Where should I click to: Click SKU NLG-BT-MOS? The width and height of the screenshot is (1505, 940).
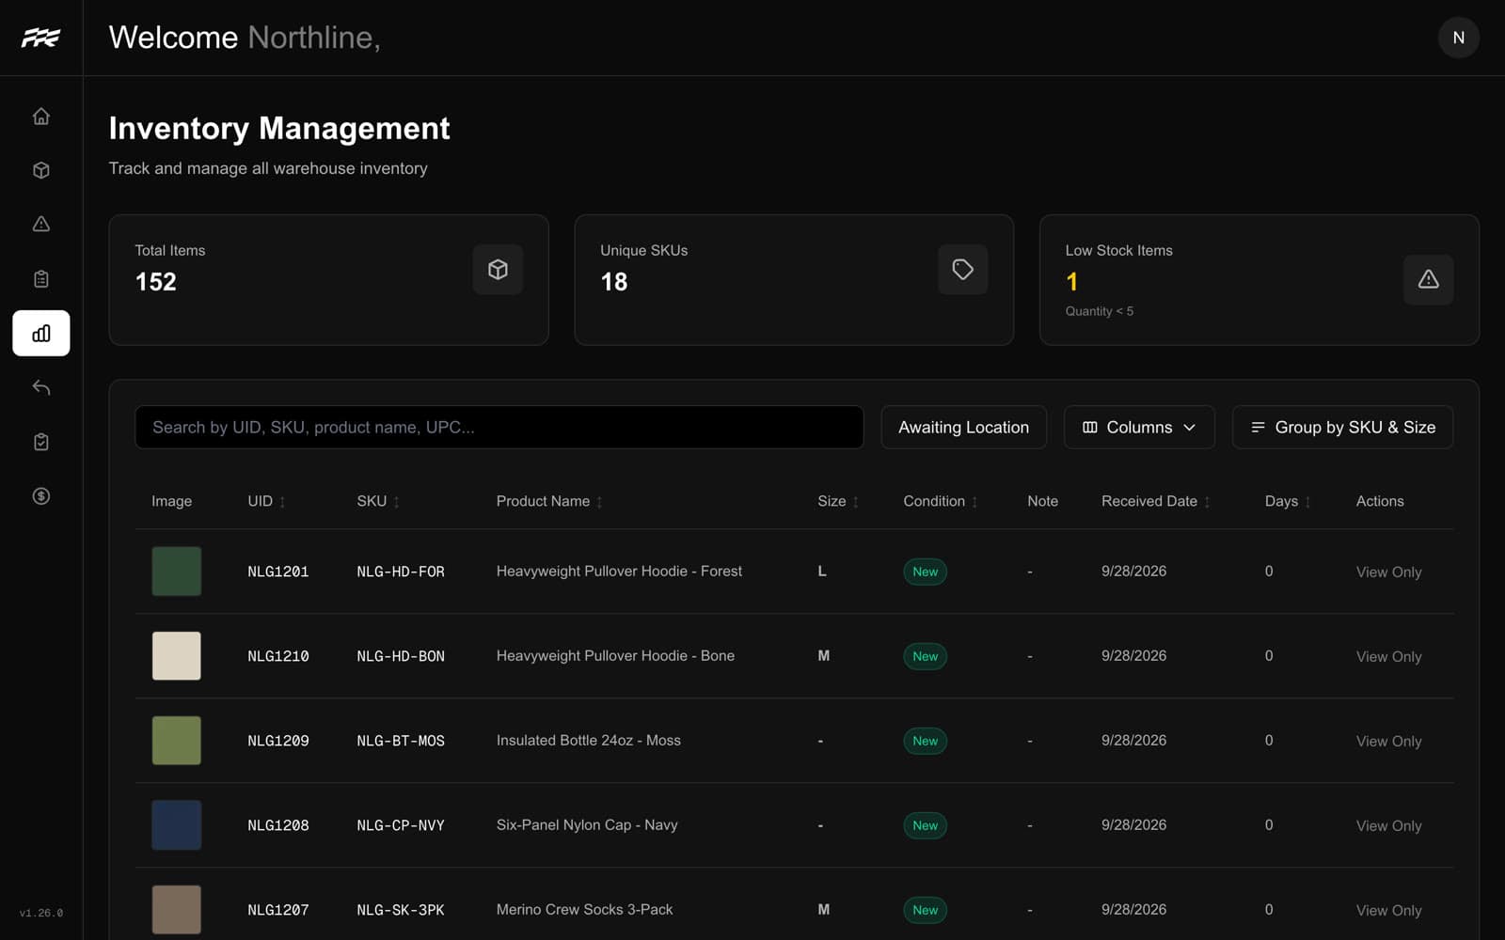pyautogui.click(x=401, y=741)
